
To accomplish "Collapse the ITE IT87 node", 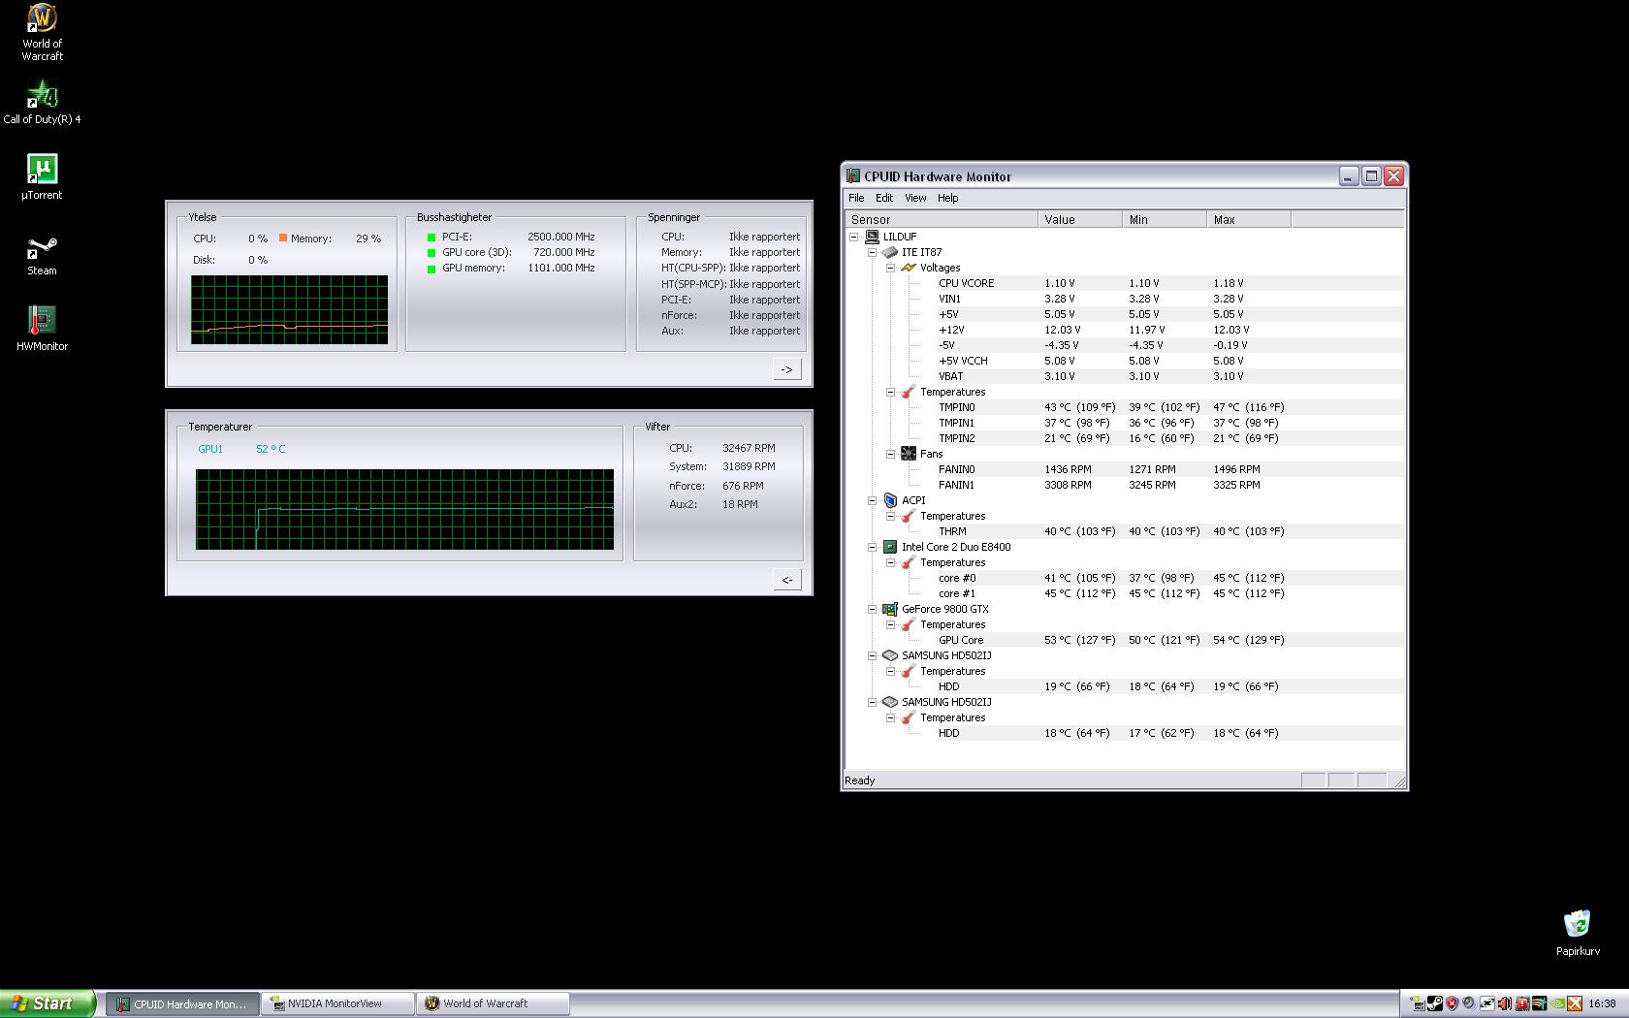I will 873,252.
